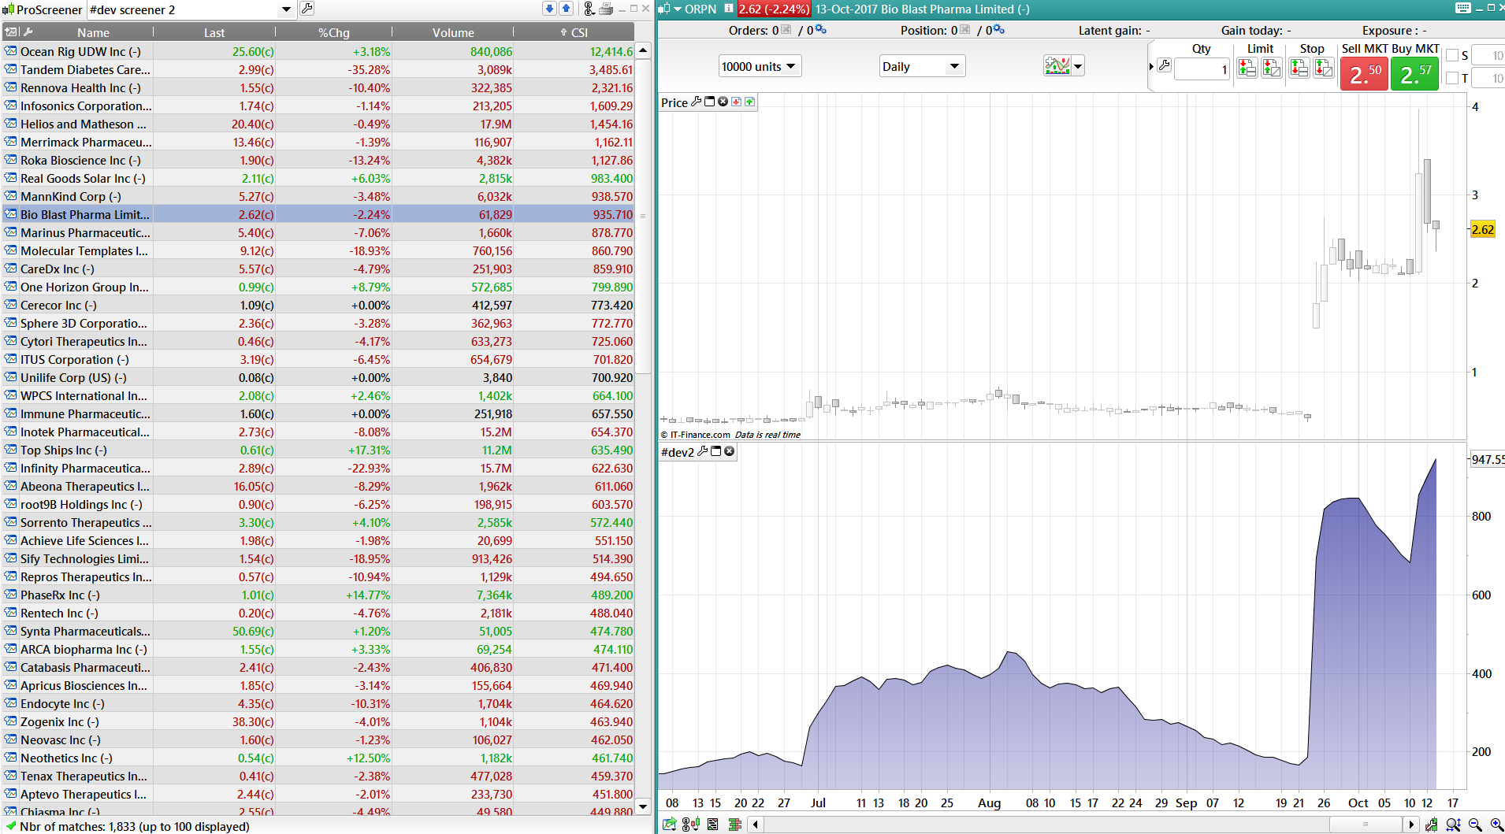Open the chart link candlestick icon at bottom
This screenshot has height=834, width=1505.
pyautogui.click(x=691, y=825)
